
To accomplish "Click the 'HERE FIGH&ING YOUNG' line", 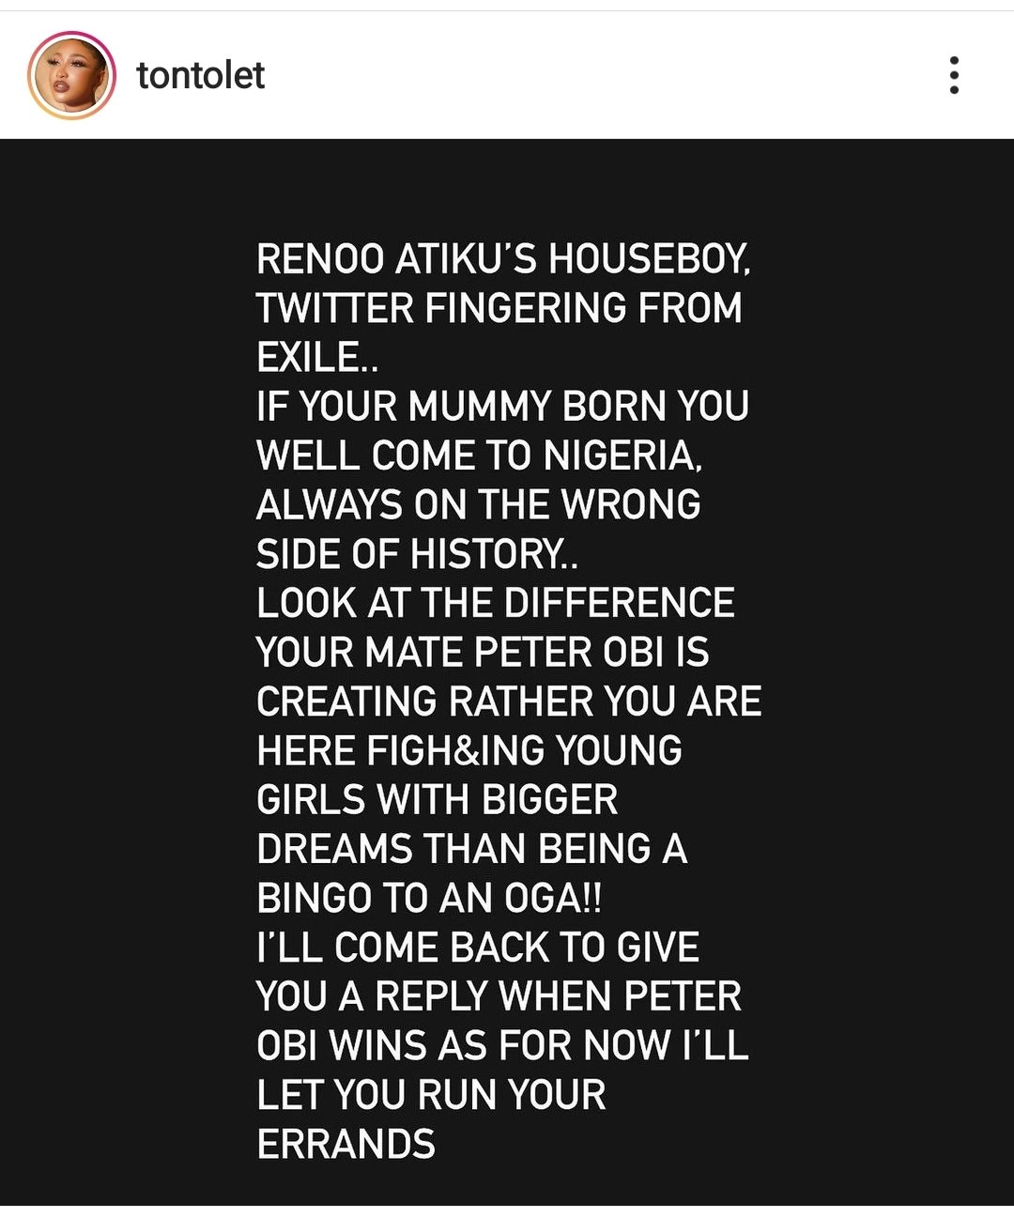I will click(x=469, y=751).
